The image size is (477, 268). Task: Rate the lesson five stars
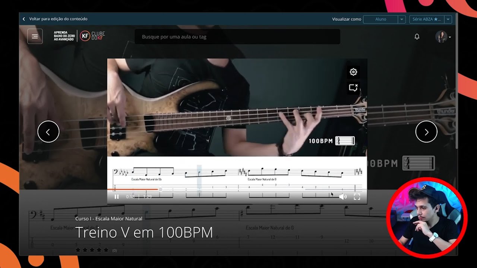click(x=106, y=250)
